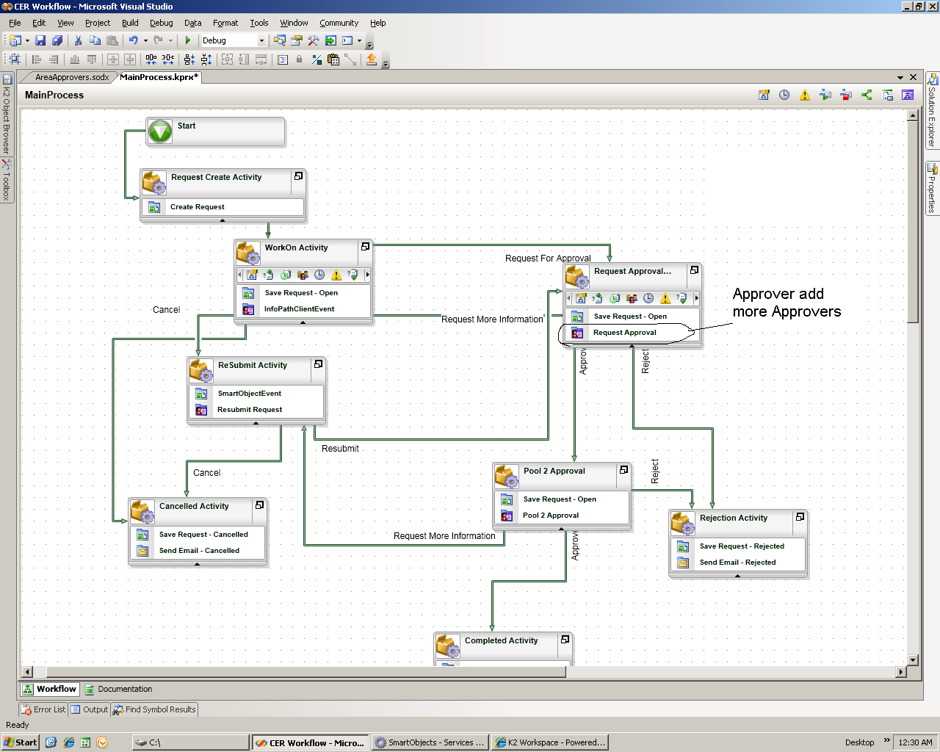940x752 pixels.
Task: Click the clipboard paste icon in layout toolbar
Action: coord(334,59)
